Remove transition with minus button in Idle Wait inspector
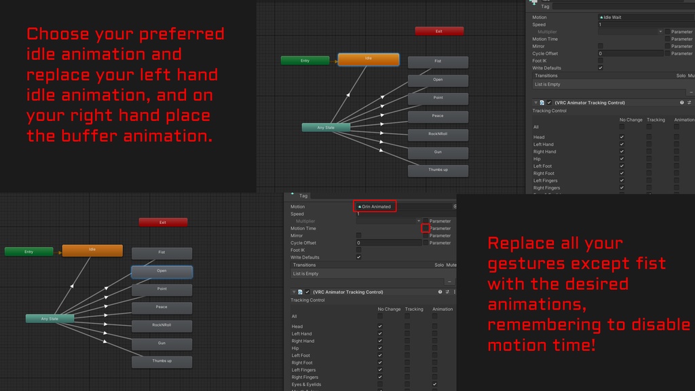Screen dimensions: 695x391 pyautogui.click(x=690, y=92)
